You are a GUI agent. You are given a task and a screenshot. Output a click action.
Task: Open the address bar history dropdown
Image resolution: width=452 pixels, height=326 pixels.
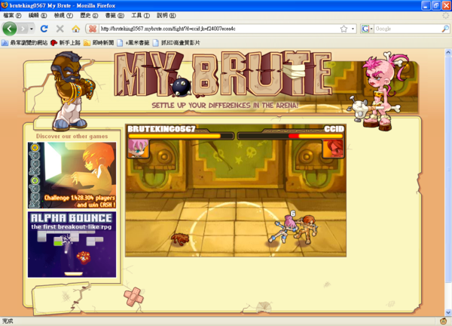pyautogui.click(x=353, y=29)
